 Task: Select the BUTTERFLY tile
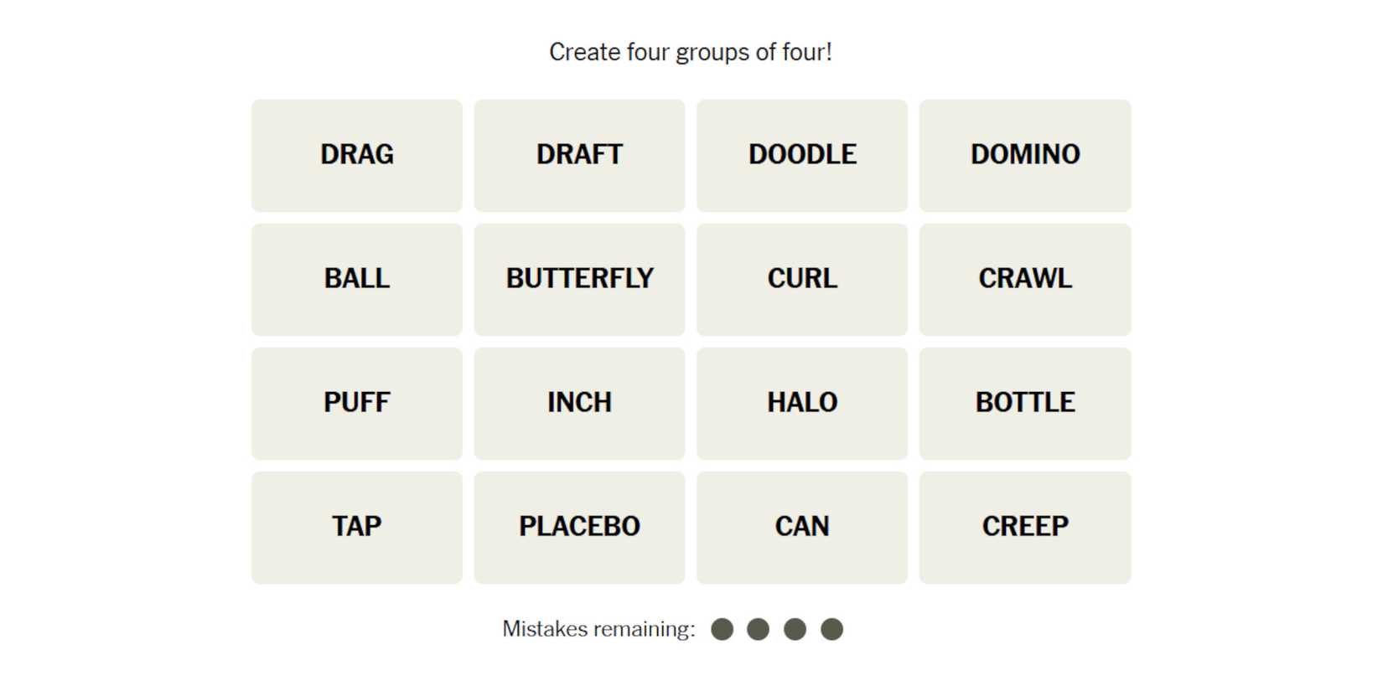coord(579,279)
